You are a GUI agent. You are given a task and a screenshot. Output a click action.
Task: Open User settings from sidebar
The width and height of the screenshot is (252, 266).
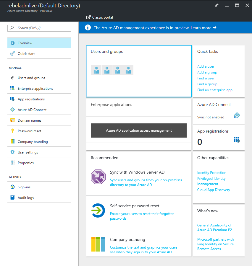pos(39,152)
